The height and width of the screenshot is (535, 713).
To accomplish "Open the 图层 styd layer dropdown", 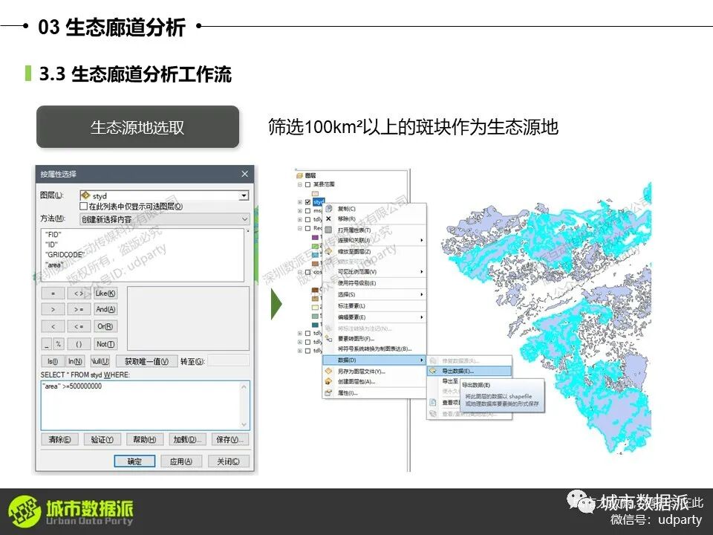I will coord(244,195).
